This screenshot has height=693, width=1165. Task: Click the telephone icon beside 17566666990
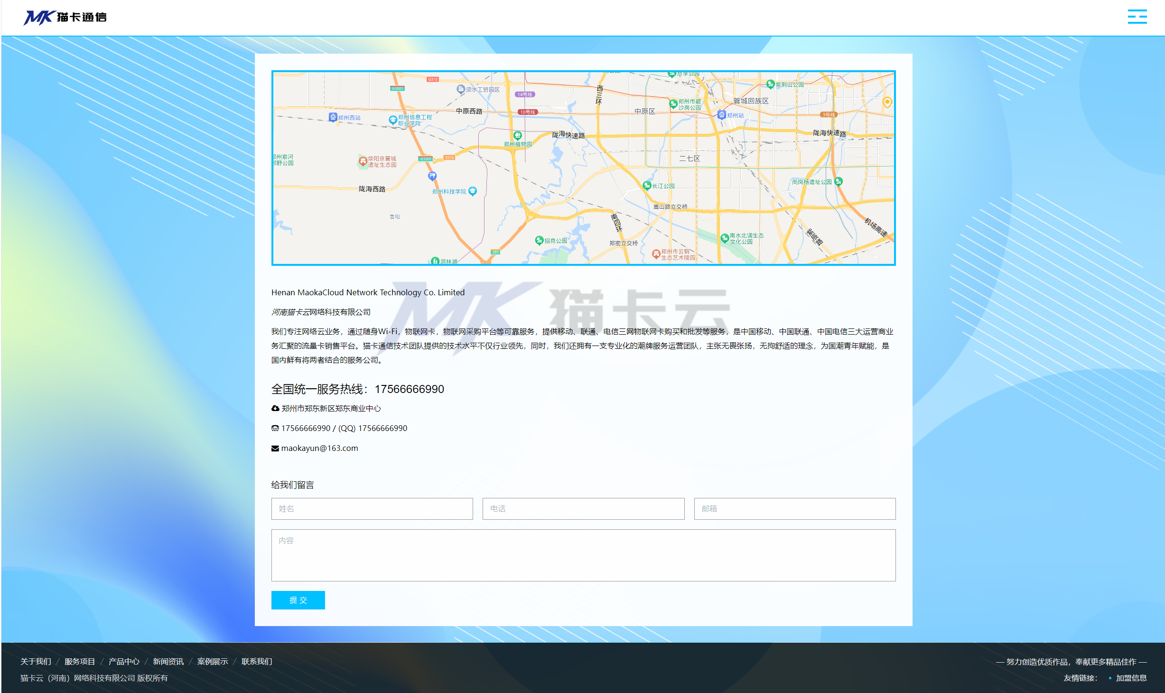275,428
